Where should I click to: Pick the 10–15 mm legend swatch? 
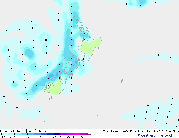(37, 134)
